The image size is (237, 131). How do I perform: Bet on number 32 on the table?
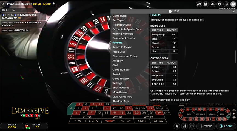[150, 108]
